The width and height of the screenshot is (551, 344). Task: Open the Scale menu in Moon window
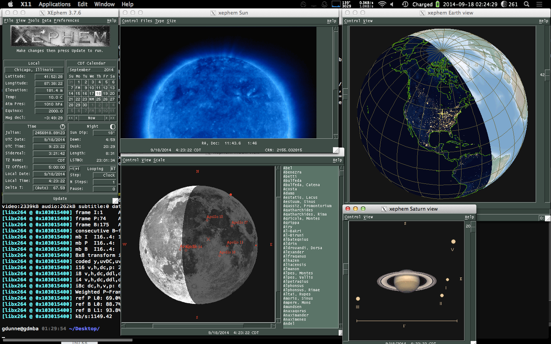coord(159,160)
